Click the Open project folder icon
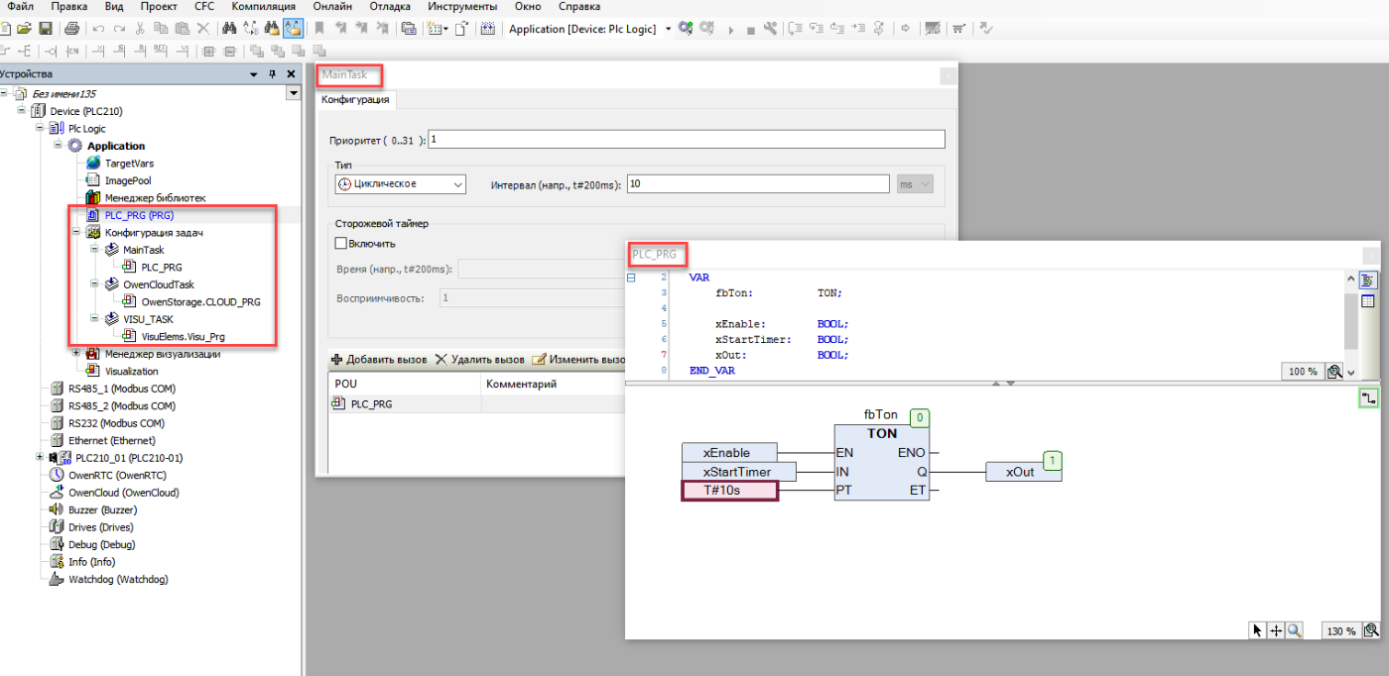This screenshot has width=1389, height=676. [x=25, y=29]
